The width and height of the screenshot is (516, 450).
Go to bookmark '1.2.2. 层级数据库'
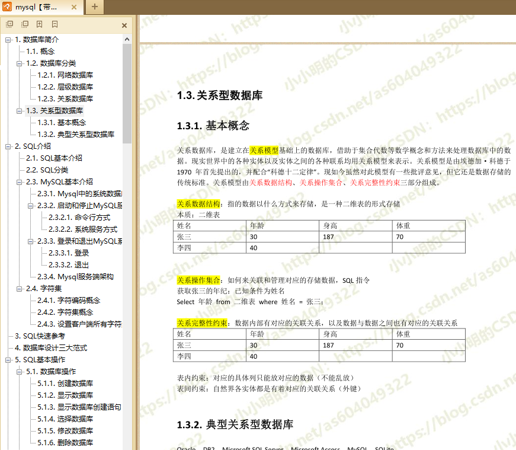pos(65,87)
